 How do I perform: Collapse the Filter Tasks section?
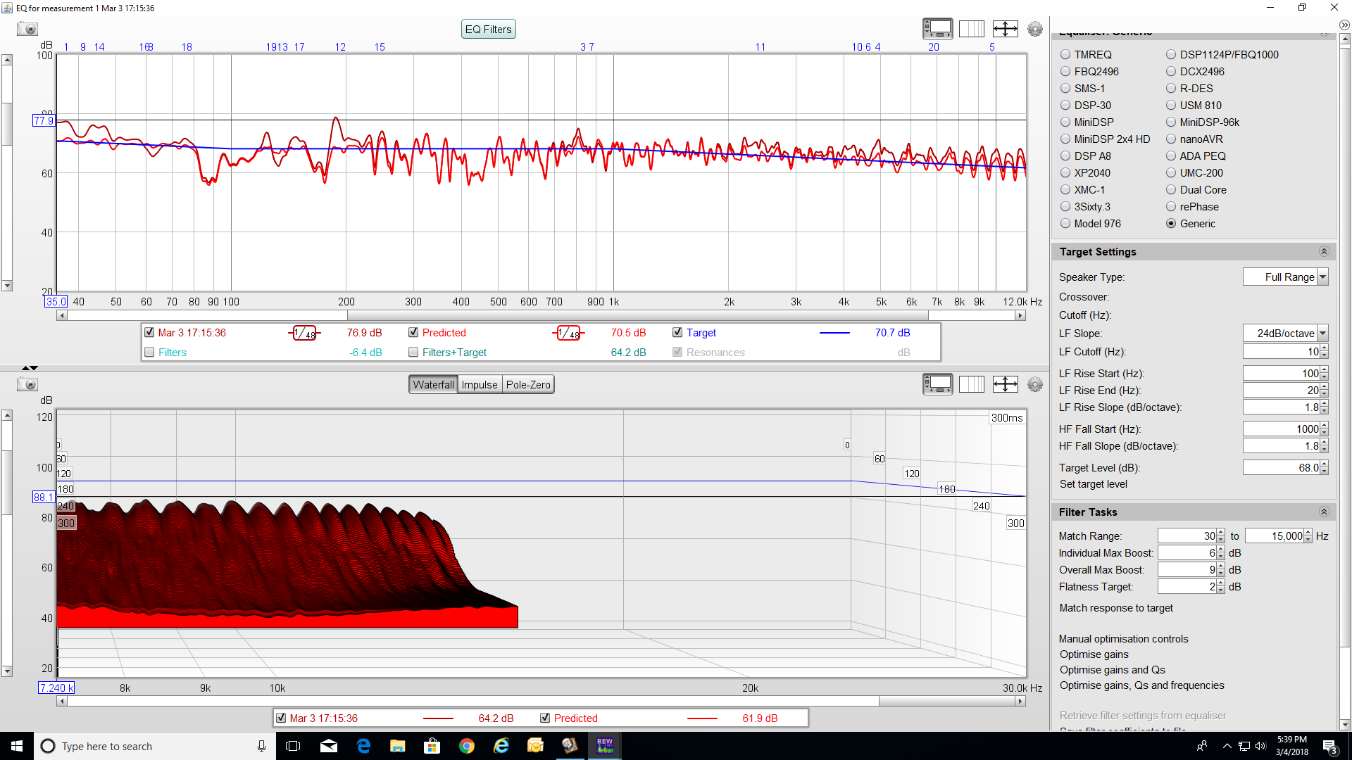pyautogui.click(x=1324, y=512)
